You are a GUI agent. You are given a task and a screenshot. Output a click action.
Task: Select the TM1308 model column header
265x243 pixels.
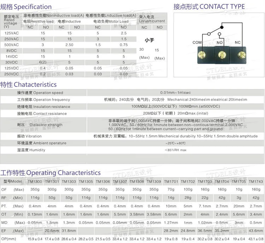137,181
